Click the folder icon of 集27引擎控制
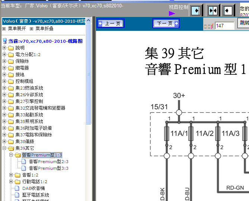Image resolution: width=249 pixels, height=201 pixels. (11, 101)
